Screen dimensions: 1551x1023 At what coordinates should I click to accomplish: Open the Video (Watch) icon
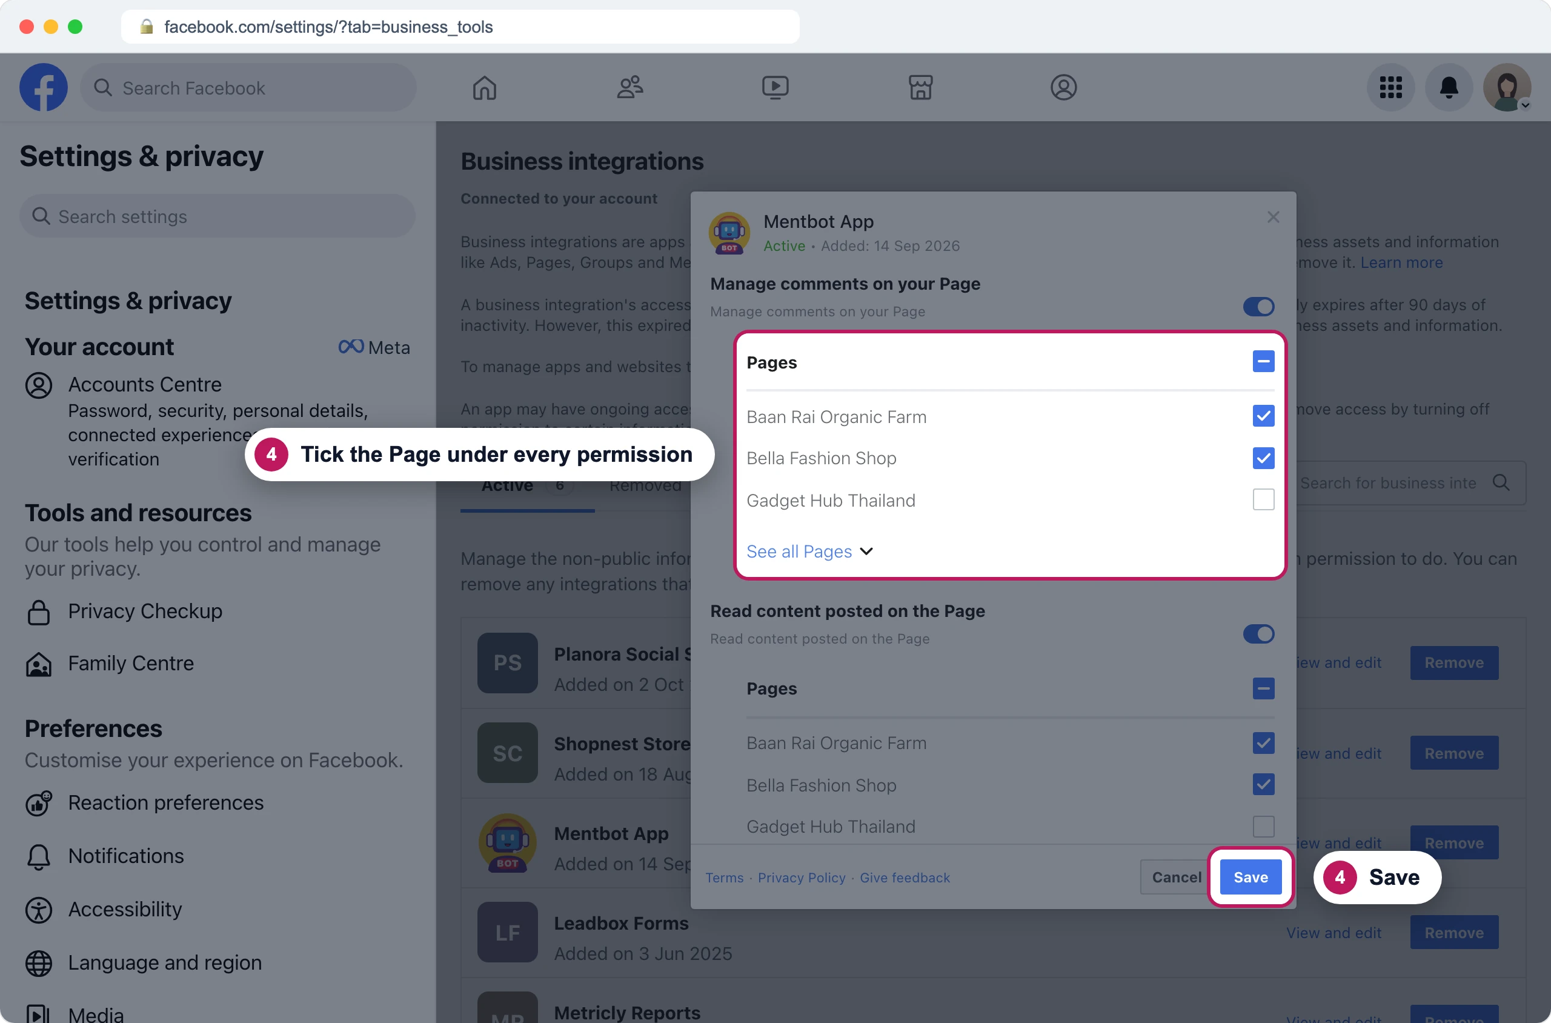click(775, 87)
